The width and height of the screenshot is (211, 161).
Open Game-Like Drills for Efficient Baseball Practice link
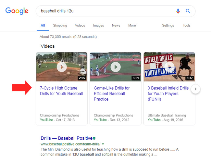point(112,93)
